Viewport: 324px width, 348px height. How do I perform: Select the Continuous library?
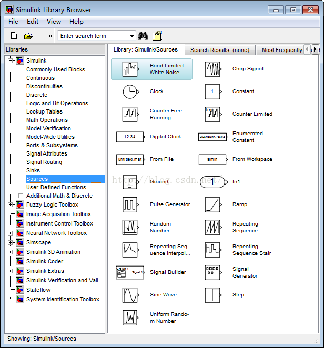tap(40, 78)
